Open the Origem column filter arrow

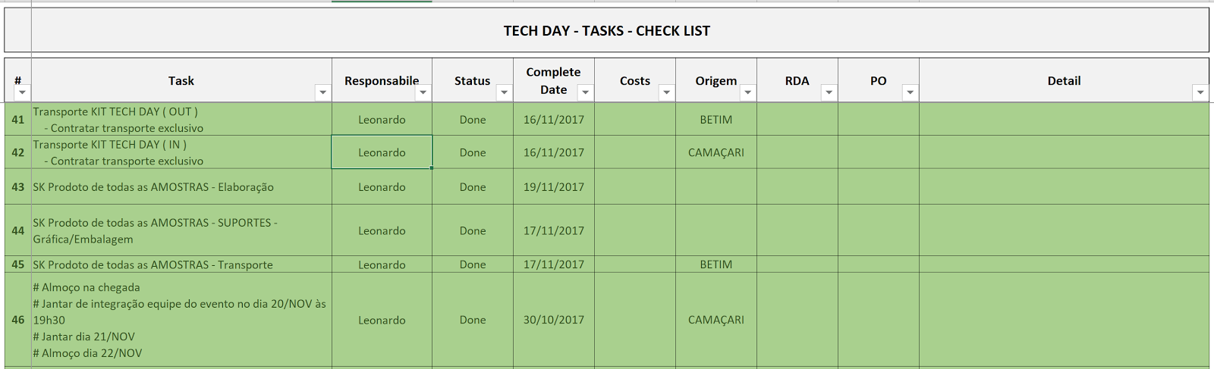tap(748, 92)
